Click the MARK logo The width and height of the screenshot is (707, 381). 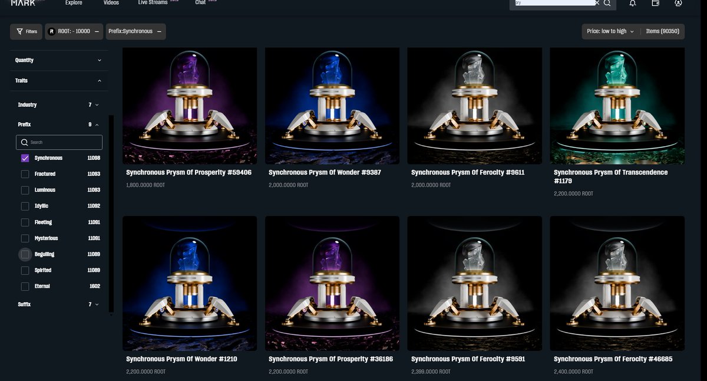(23, 3)
